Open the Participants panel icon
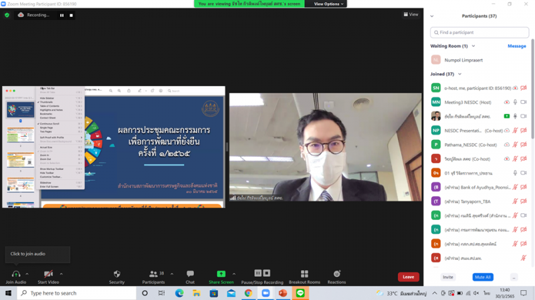The height and width of the screenshot is (300, 535). click(154, 274)
